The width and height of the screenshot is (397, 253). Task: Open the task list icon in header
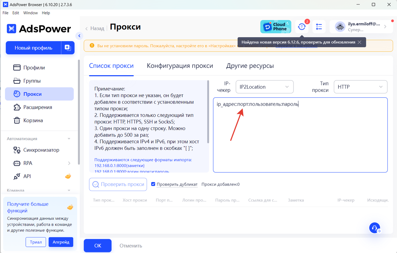(319, 27)
